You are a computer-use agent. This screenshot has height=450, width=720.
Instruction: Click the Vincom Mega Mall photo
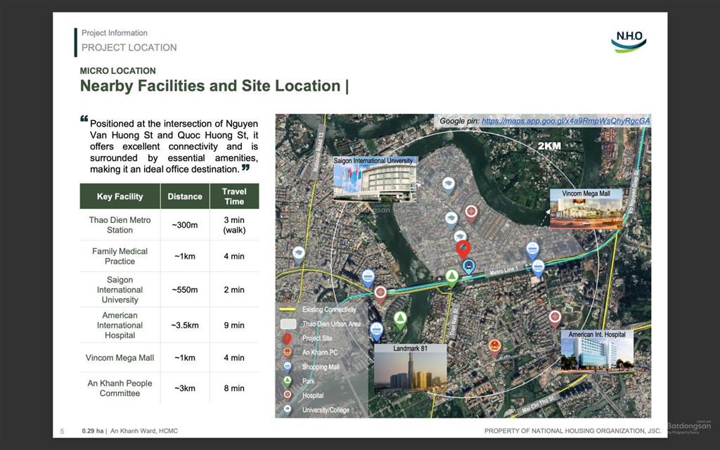586,213
